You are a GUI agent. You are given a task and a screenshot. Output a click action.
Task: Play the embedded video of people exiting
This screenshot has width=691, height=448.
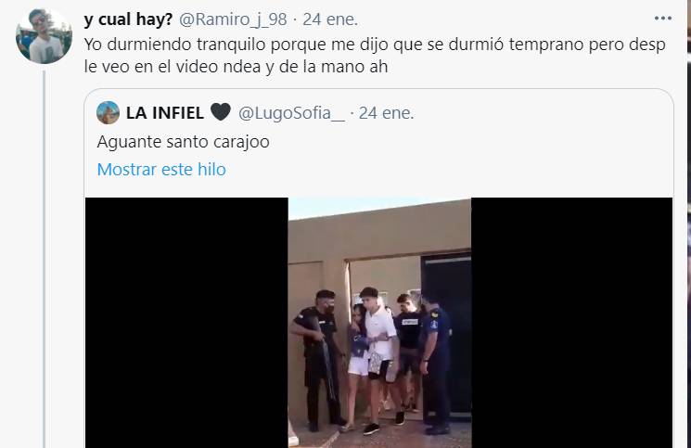coord(379,323)
